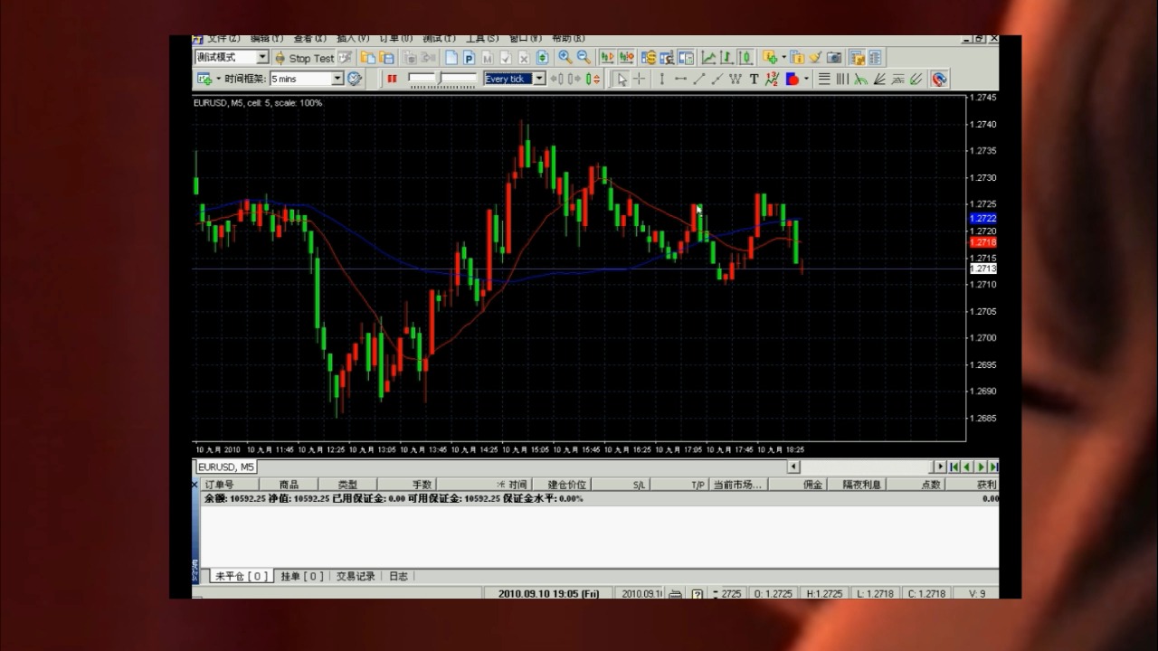Click the clock settings icon beside timeframe
The height and width of the screenshot is (651, 1158).
coord(355,79)
